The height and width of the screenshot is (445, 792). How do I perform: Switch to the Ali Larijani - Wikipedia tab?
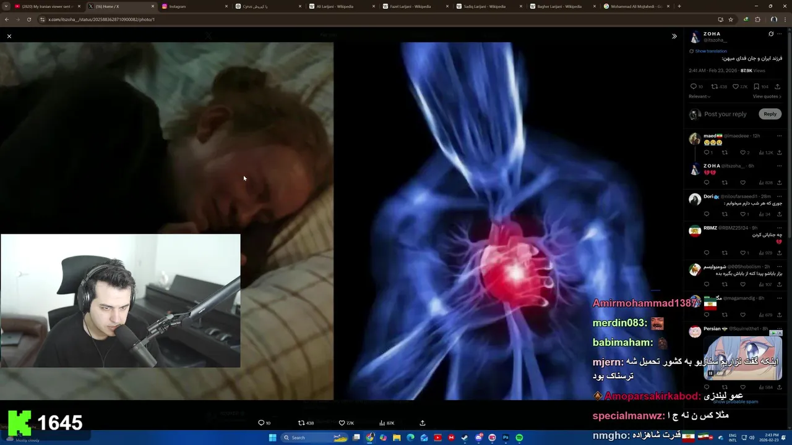(342, 6)
